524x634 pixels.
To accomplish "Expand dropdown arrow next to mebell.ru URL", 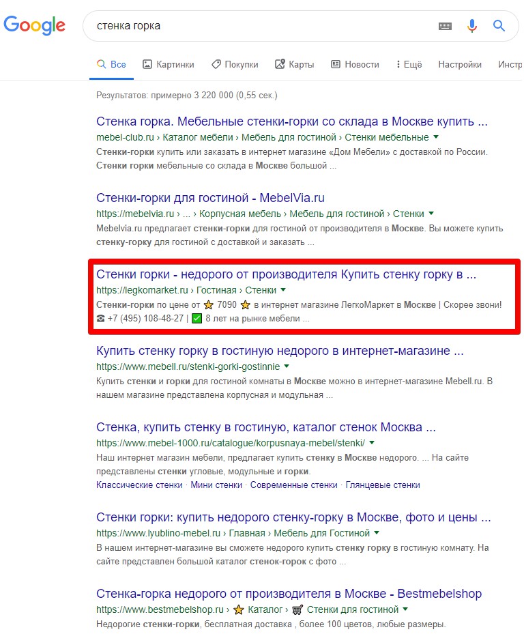I will (287, 366).
